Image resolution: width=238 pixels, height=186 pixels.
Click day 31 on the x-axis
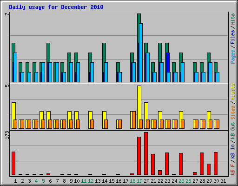coord(223,181)
